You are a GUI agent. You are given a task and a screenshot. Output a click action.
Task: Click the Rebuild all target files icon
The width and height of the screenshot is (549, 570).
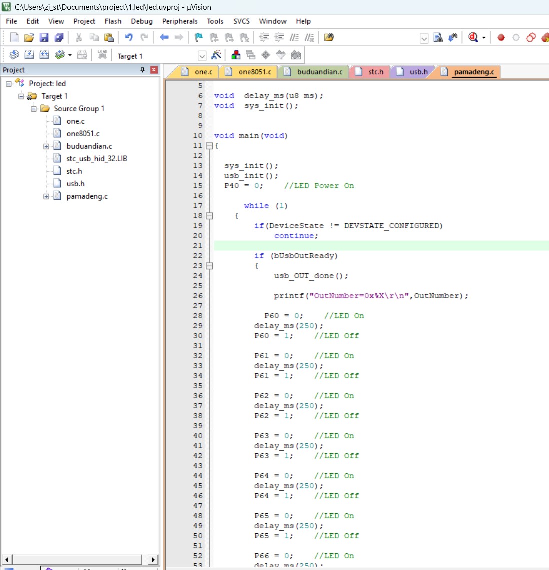(x=44, y=55)
